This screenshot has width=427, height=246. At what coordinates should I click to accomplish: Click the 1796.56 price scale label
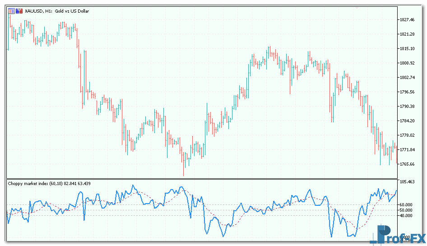click(x=407, y=92)
